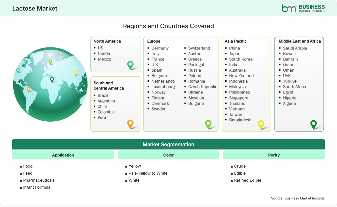Click the Lactose Market title
The height and width of the screenshot is (207, 337).
35,8
